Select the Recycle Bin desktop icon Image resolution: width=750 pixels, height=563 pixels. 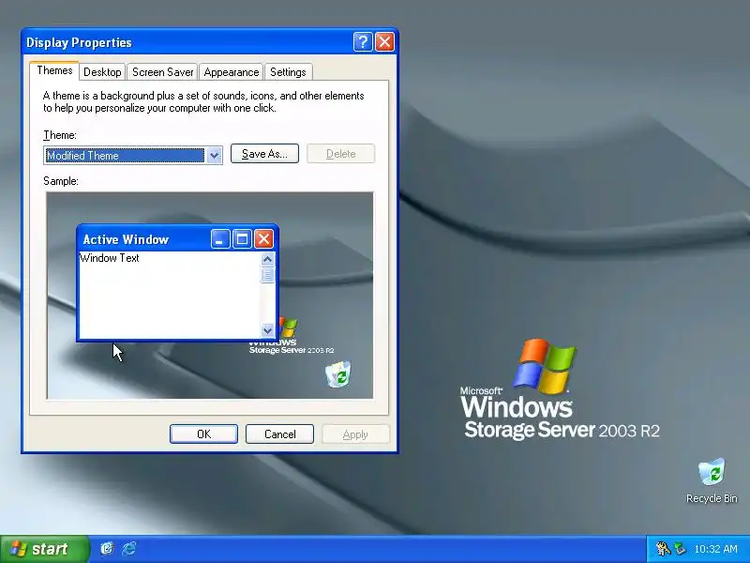[x=712, y=481]
